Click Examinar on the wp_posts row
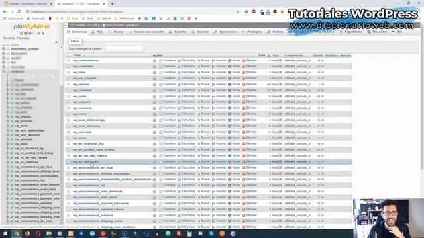 click(x=168, y=96)
